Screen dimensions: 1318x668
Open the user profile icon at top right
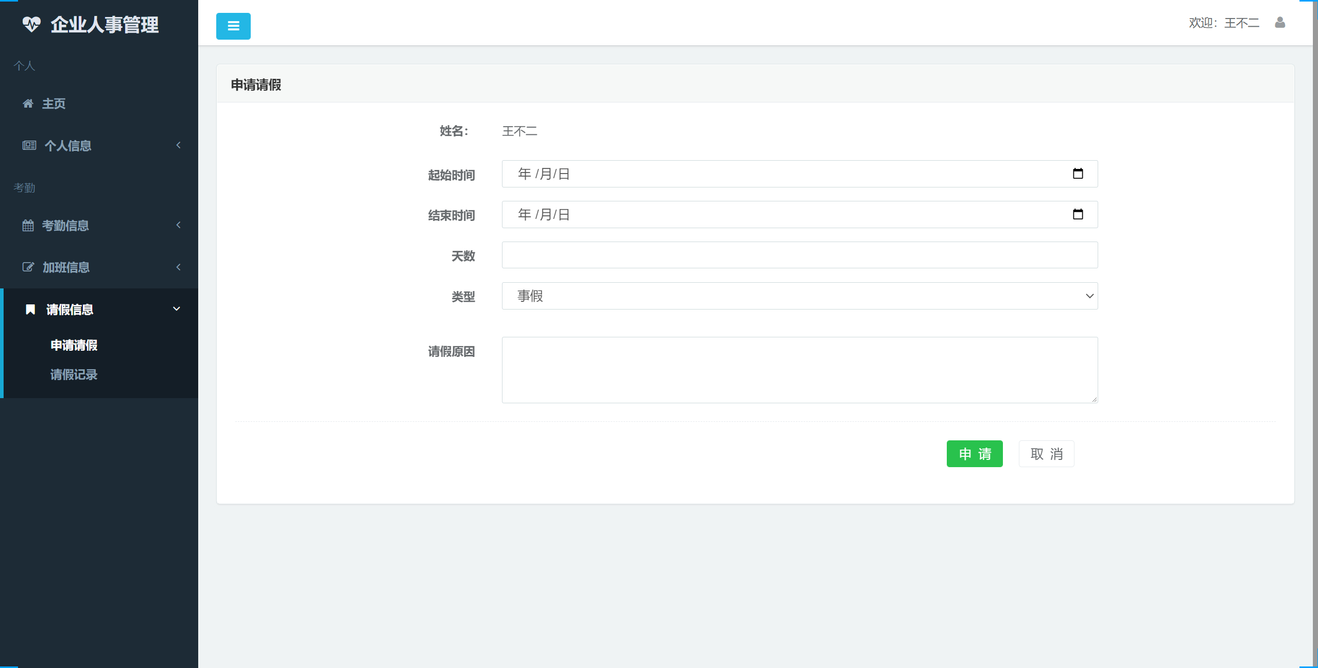click(x=1280, y=23)
